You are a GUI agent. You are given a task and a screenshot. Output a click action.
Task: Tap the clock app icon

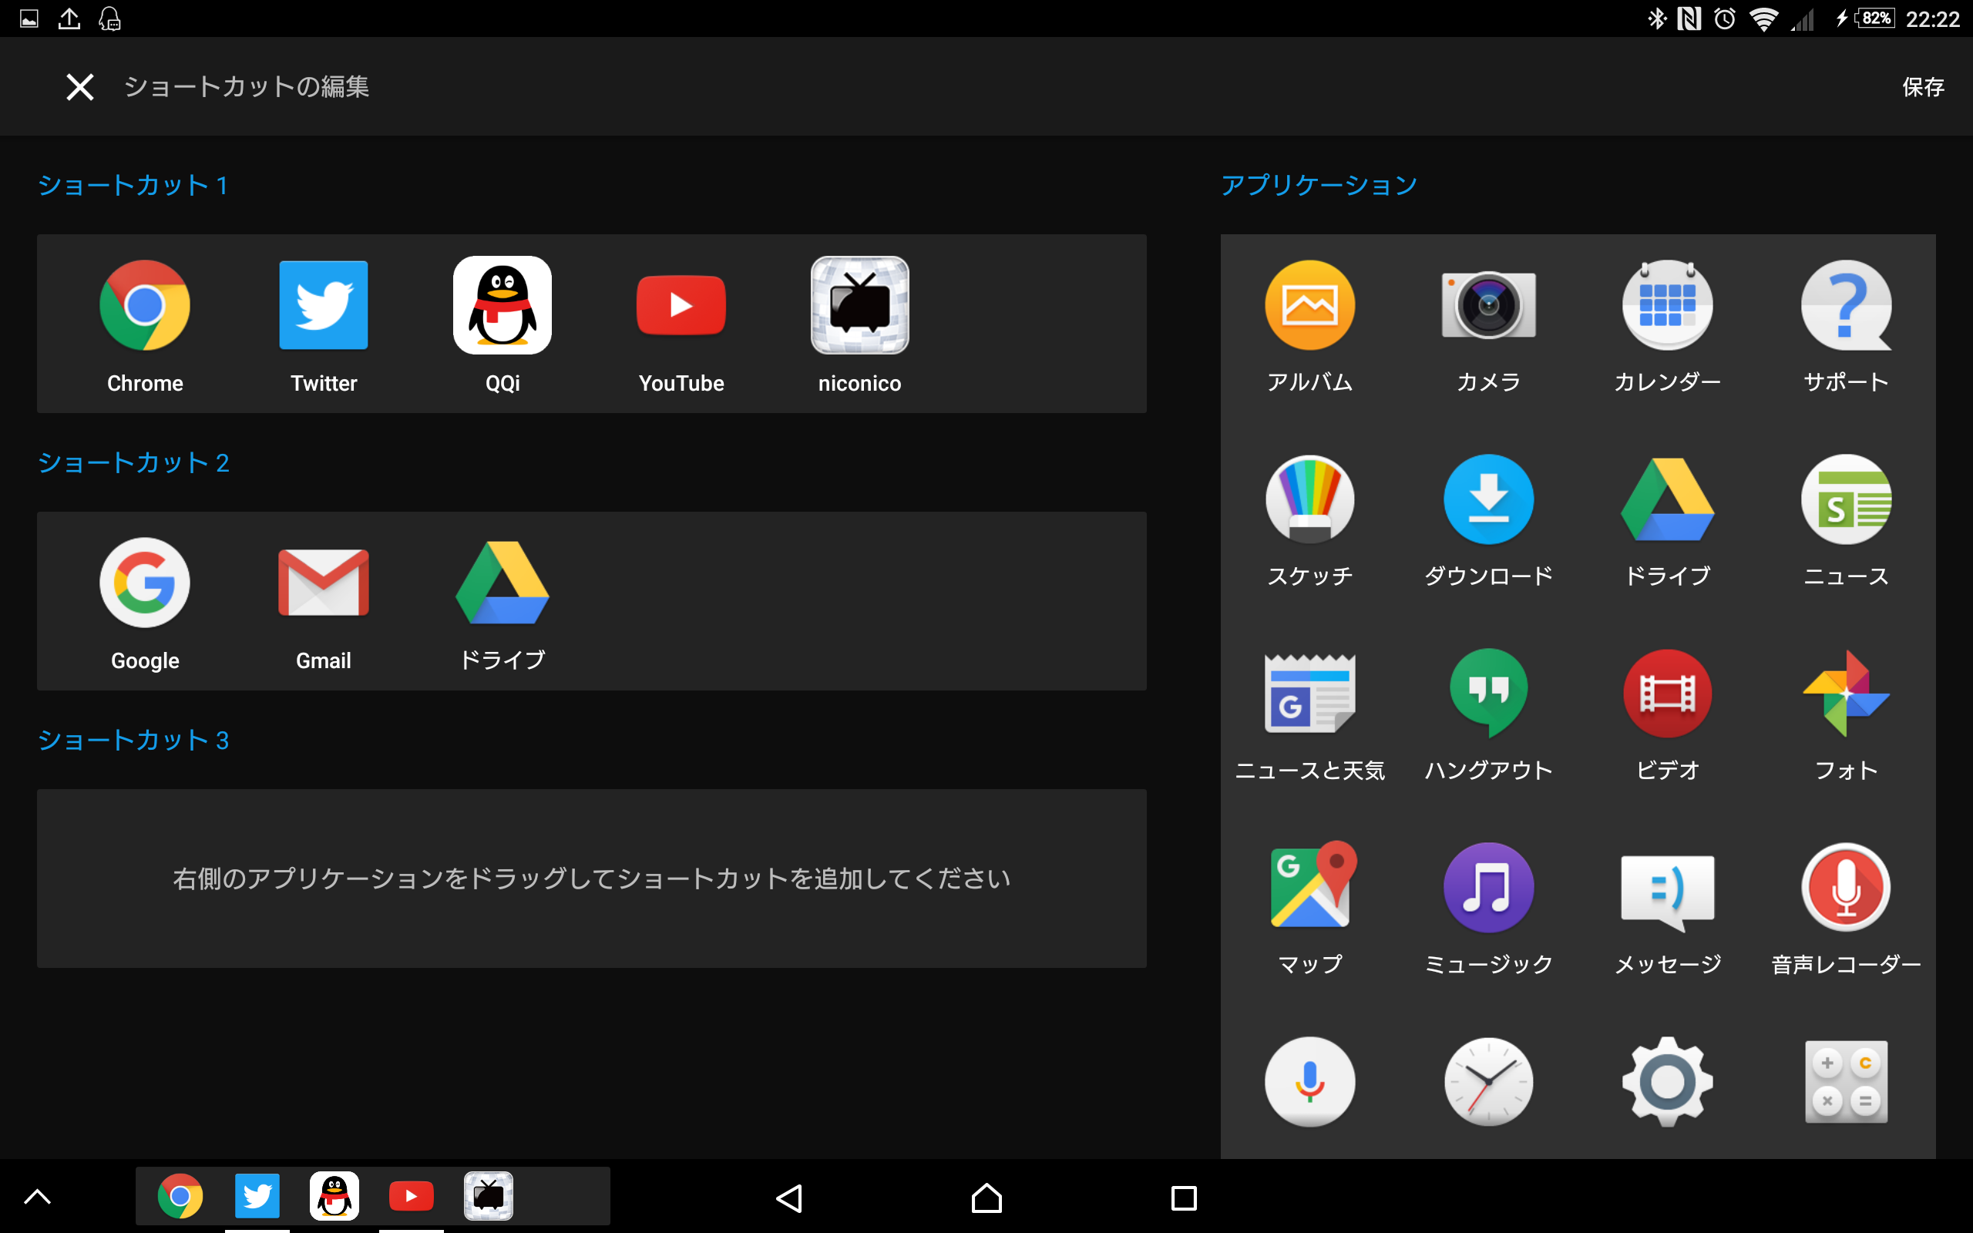pos(1489,1082)
